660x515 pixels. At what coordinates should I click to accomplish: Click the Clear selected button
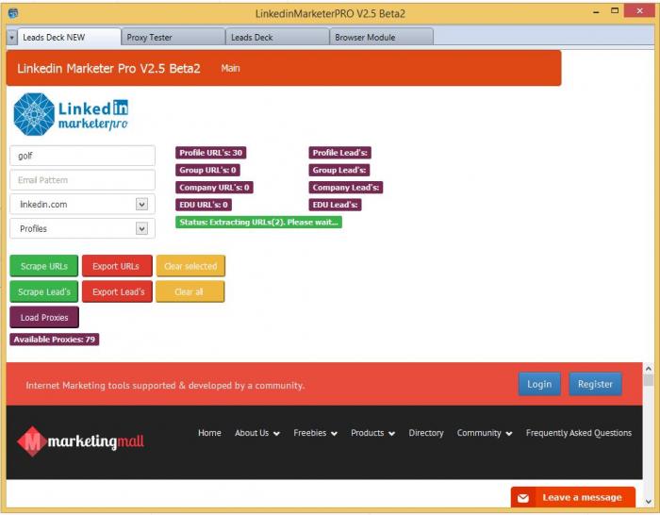[x=190, y=266]
